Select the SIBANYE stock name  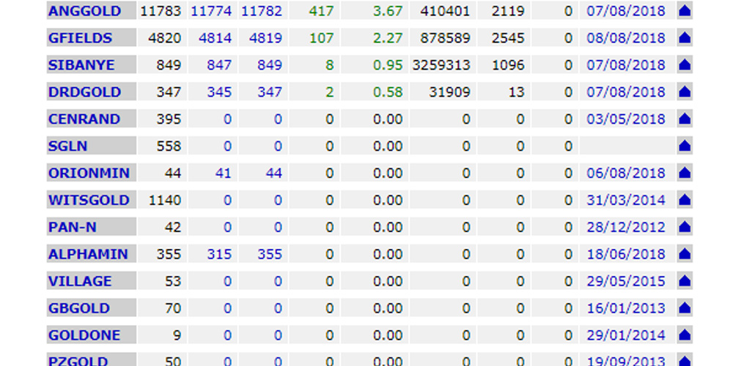tap(81, 65)
